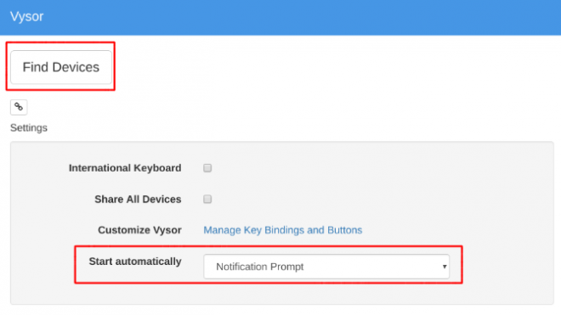Click the International Keyboard label
The height and width of the screenshot is (315, 561).
click(125, 168)
